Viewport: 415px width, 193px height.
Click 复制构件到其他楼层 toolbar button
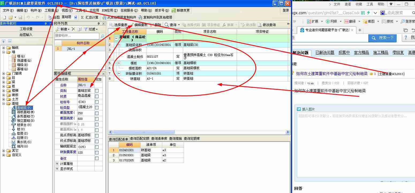pos(156,17)
